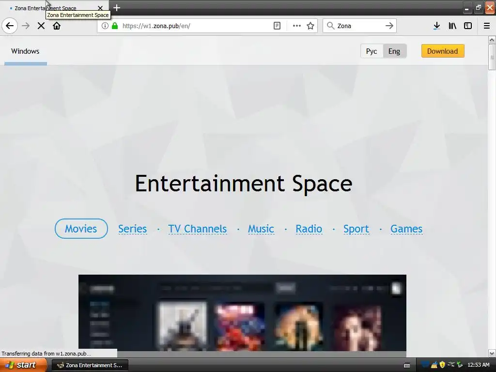This screenshot has height=372, width=496.
Task: Click the vertical scrollbar thumb
Action: 492,57
